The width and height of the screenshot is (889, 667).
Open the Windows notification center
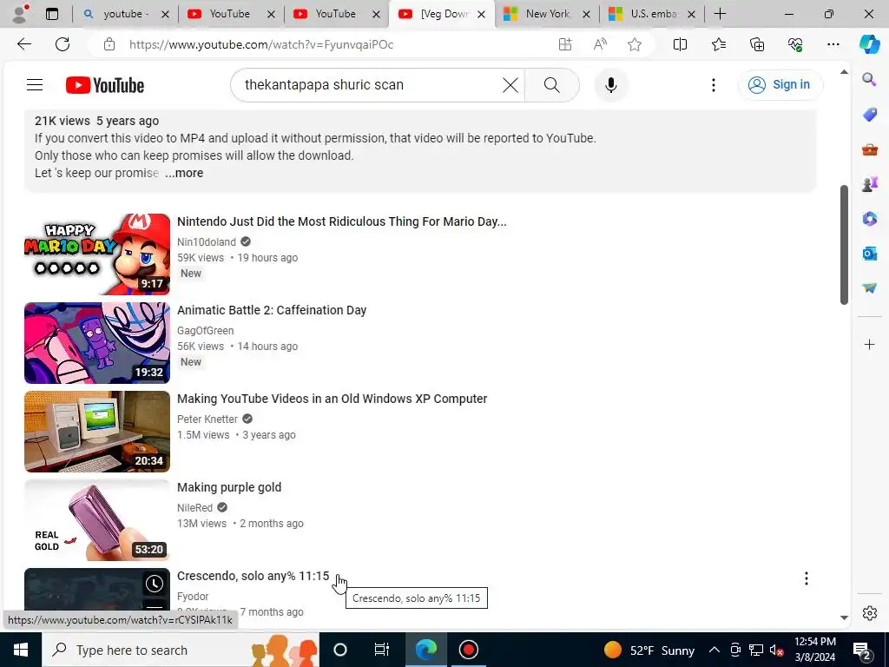862,650
